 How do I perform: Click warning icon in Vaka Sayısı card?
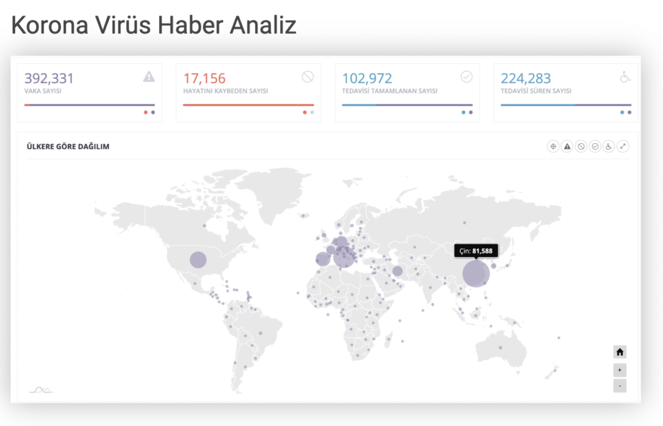tap(149, 77)
